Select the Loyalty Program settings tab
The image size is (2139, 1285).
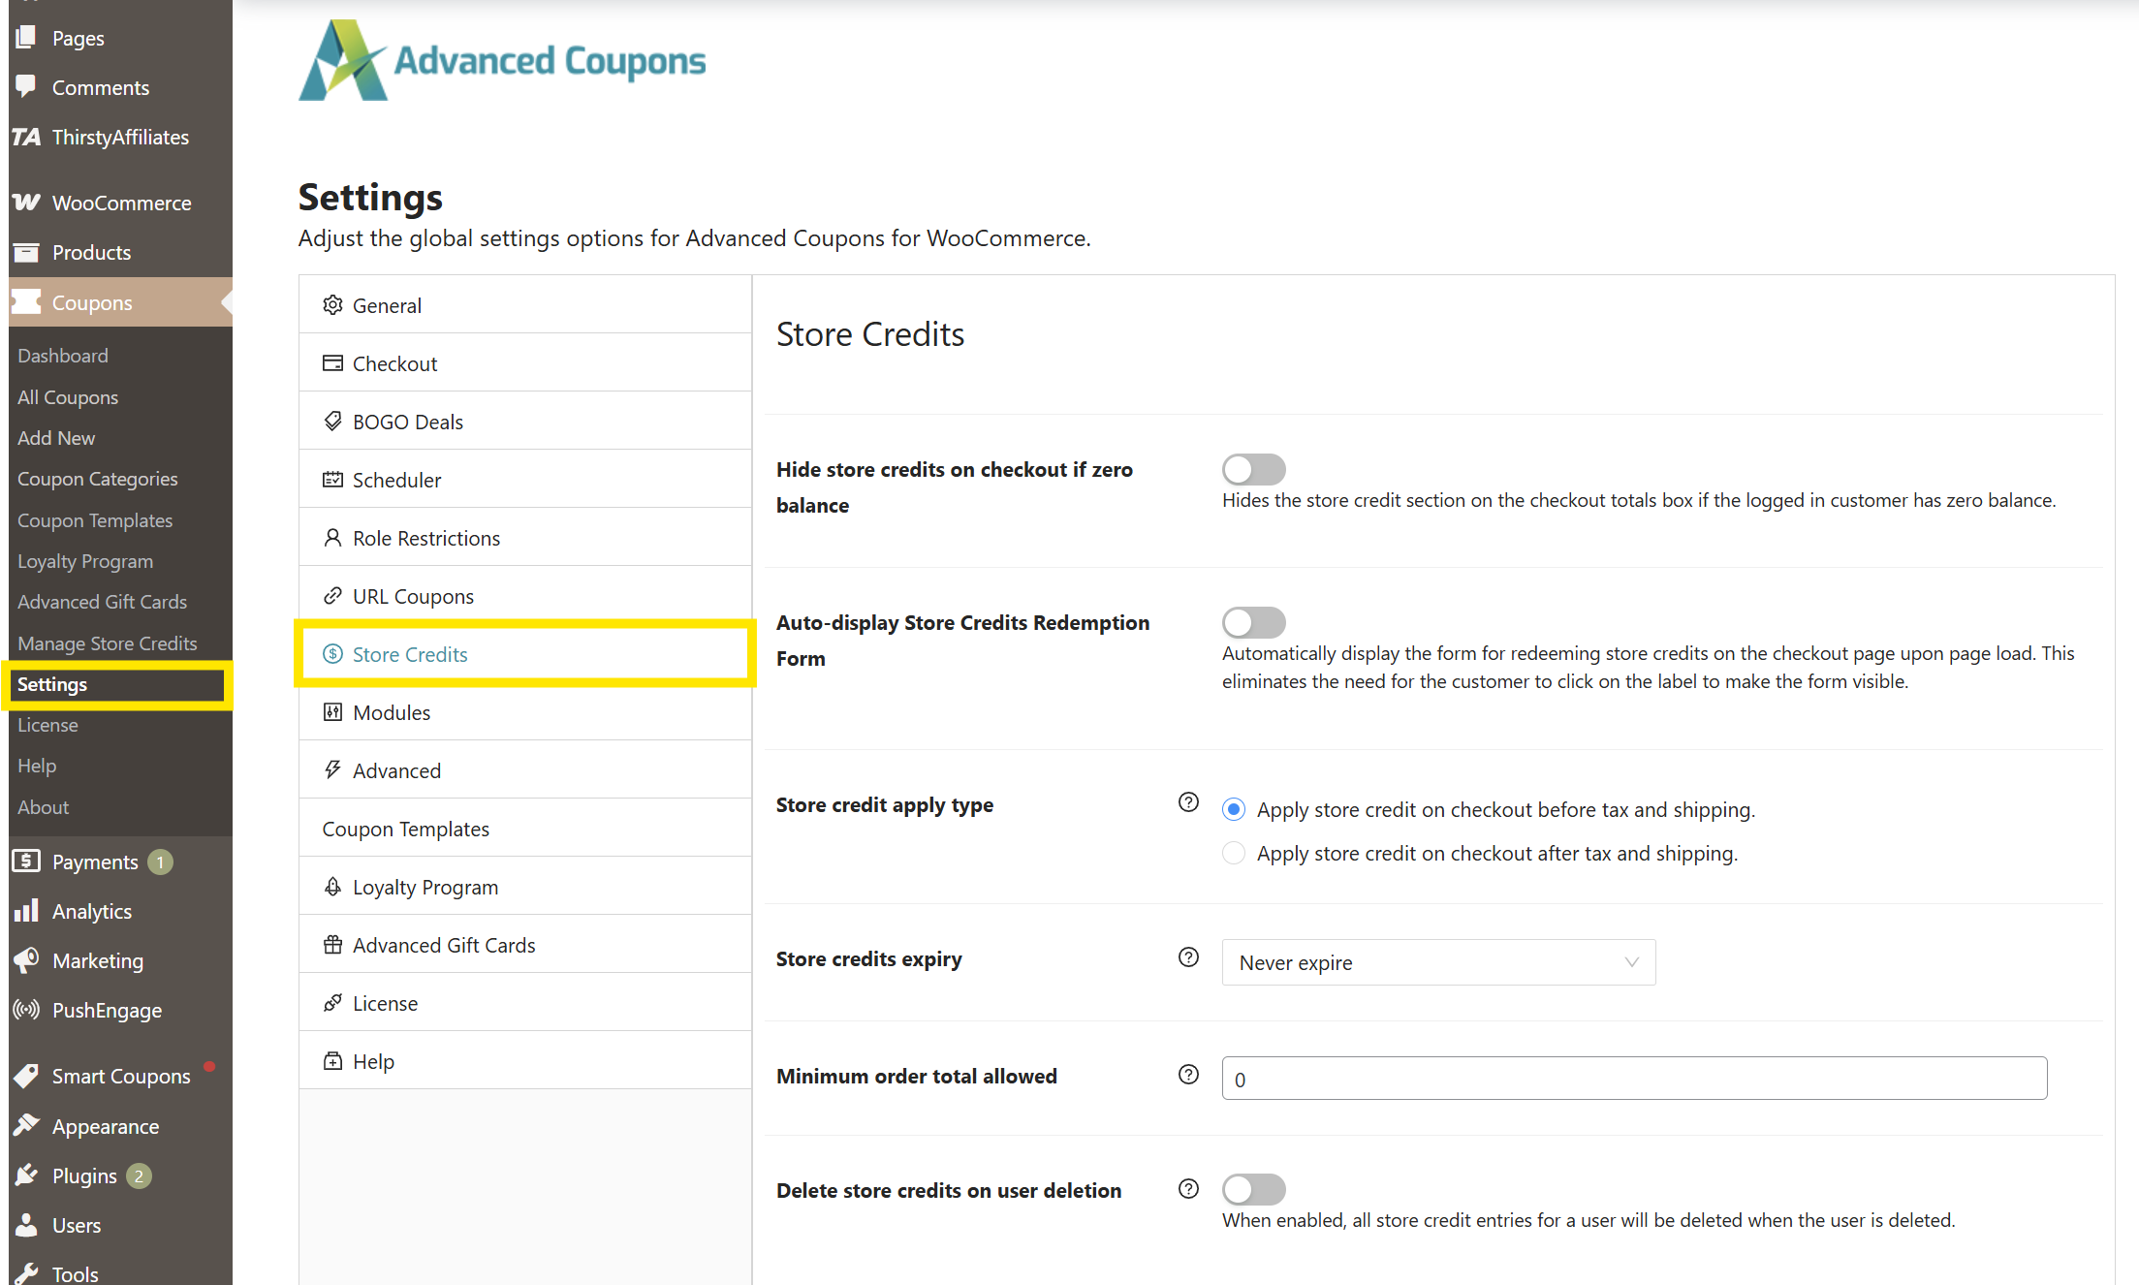coord(524,887)
